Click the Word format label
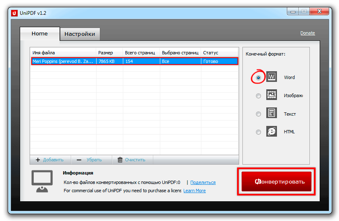 289,77
